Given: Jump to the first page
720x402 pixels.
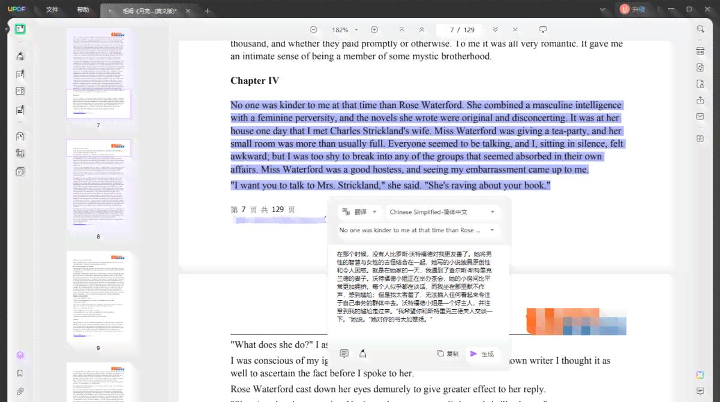Looking at the screenshot, I should [402, 29].
